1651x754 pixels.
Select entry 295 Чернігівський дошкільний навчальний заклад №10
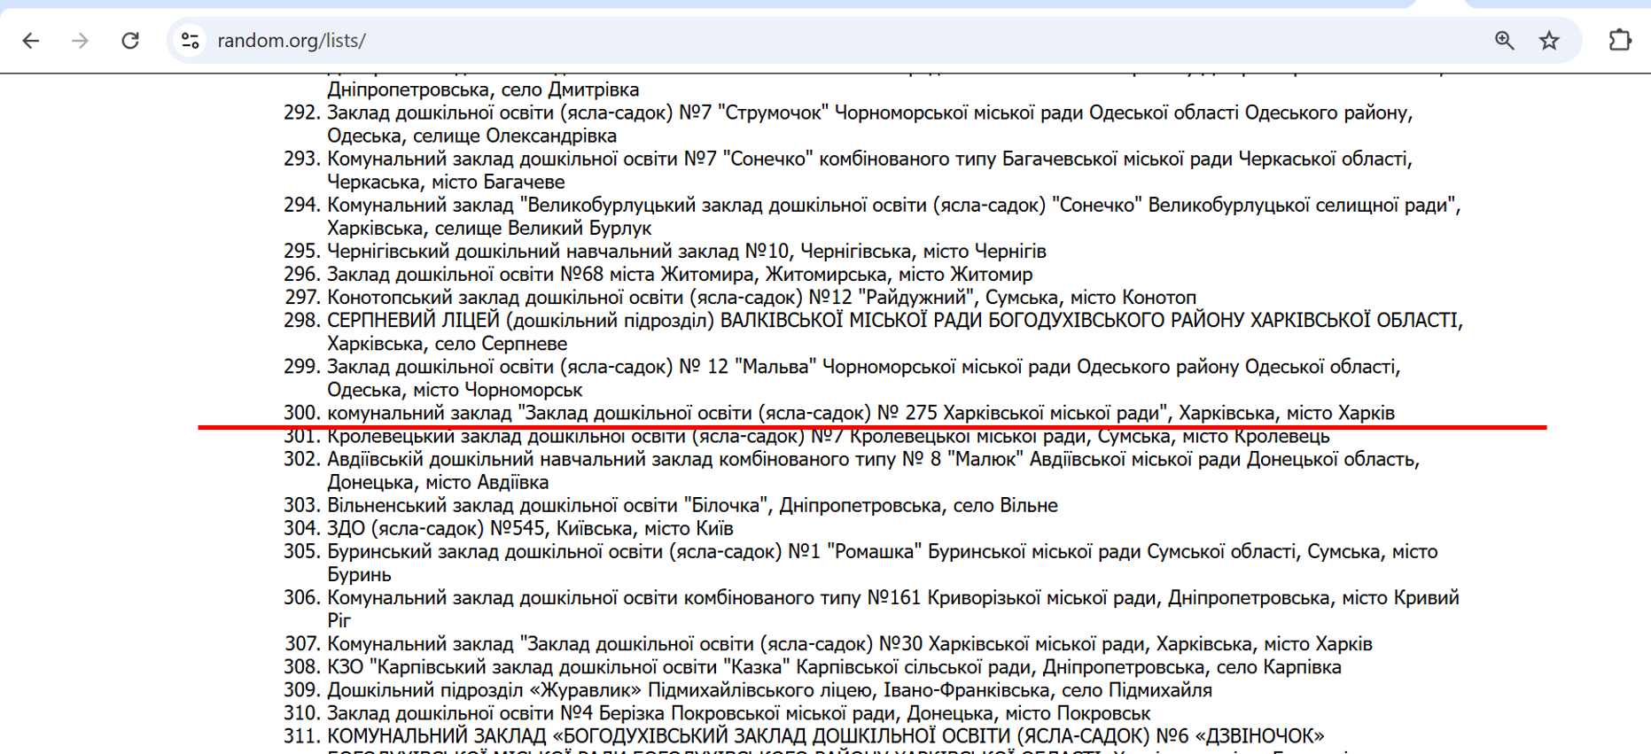686,252
